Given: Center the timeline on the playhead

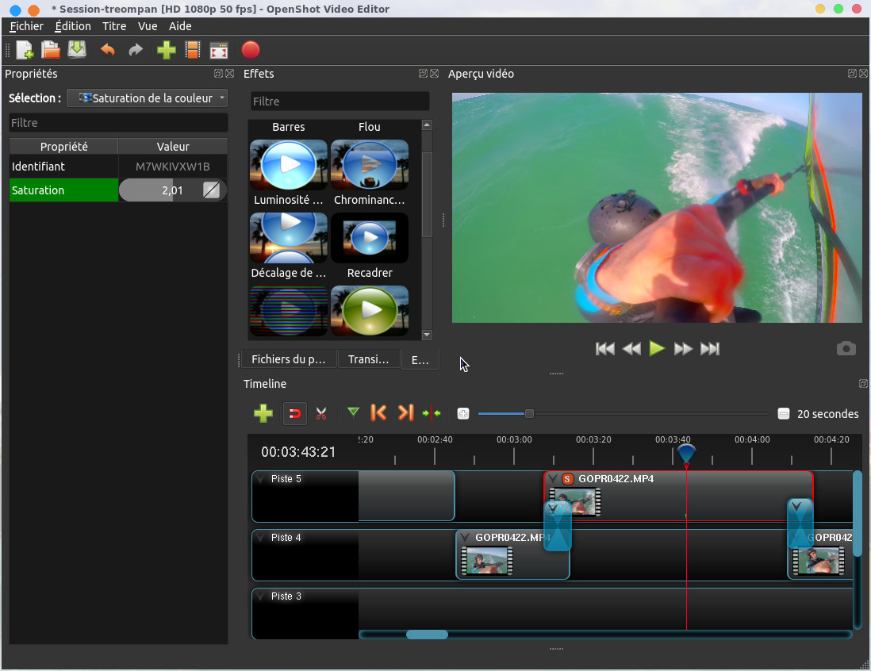Looking at the screenshot, I should [432, 413].
